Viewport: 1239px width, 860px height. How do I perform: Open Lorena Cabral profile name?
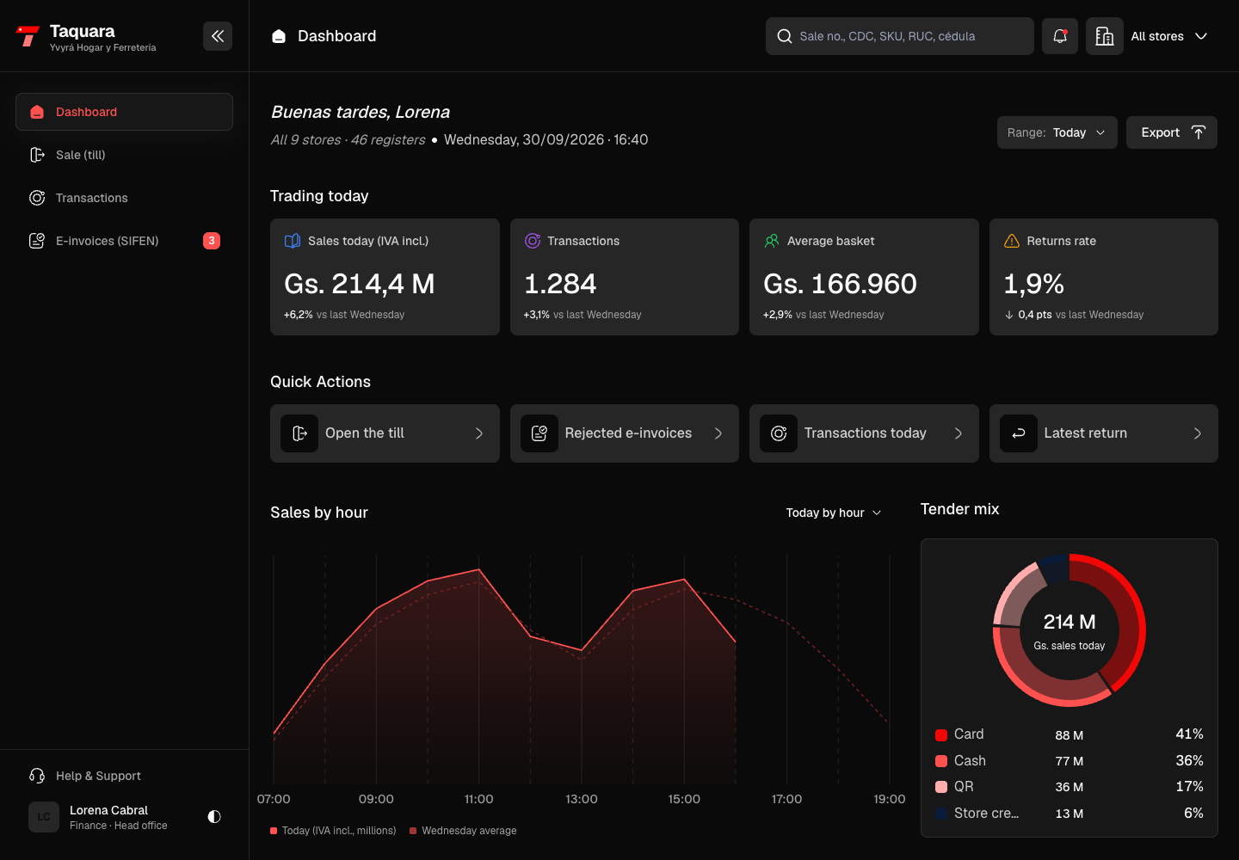coord(108,810)
